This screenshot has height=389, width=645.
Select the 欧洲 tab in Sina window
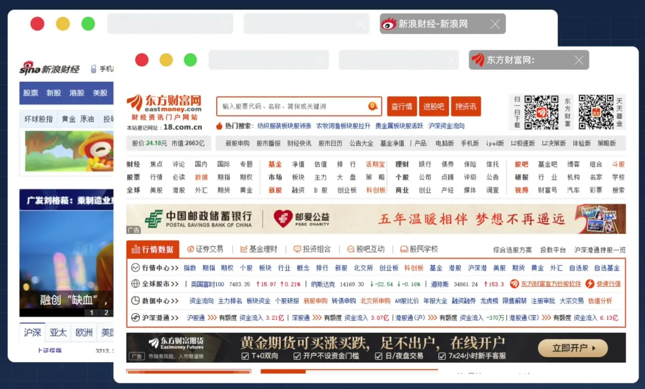[x=84, y=332]
